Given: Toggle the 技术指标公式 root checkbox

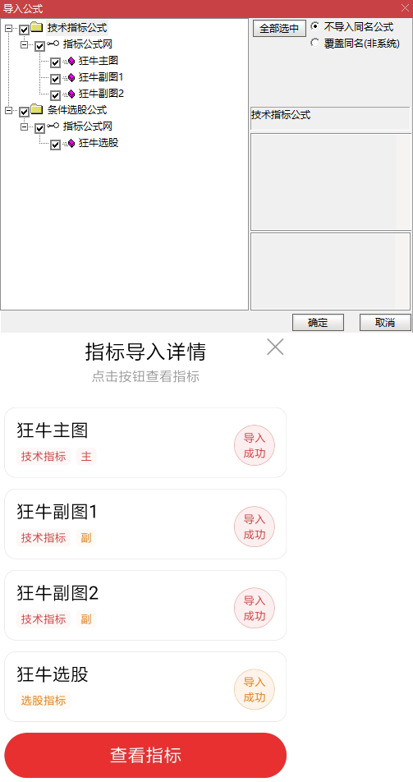Looking at the screenshot, I should click(24, 30).
